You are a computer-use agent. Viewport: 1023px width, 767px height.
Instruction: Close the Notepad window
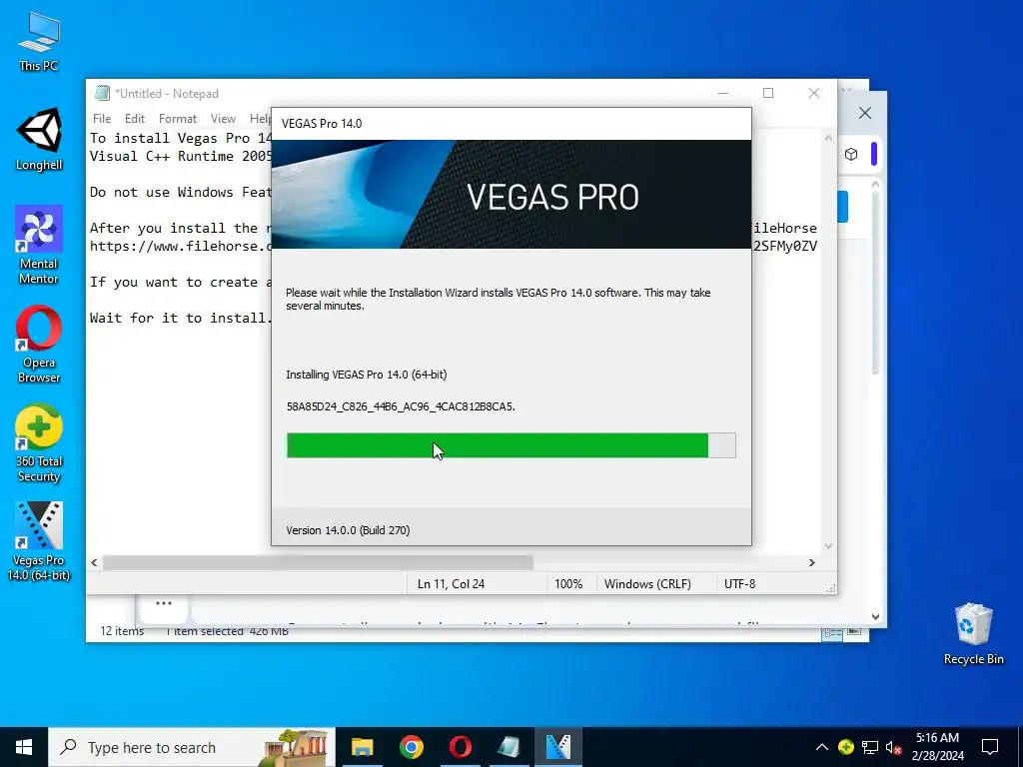[813, 93]
